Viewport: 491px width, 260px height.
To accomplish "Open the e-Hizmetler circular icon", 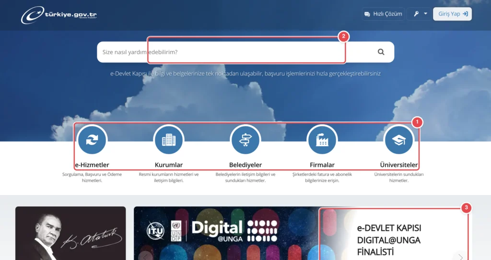I will (x=92, y=140).
